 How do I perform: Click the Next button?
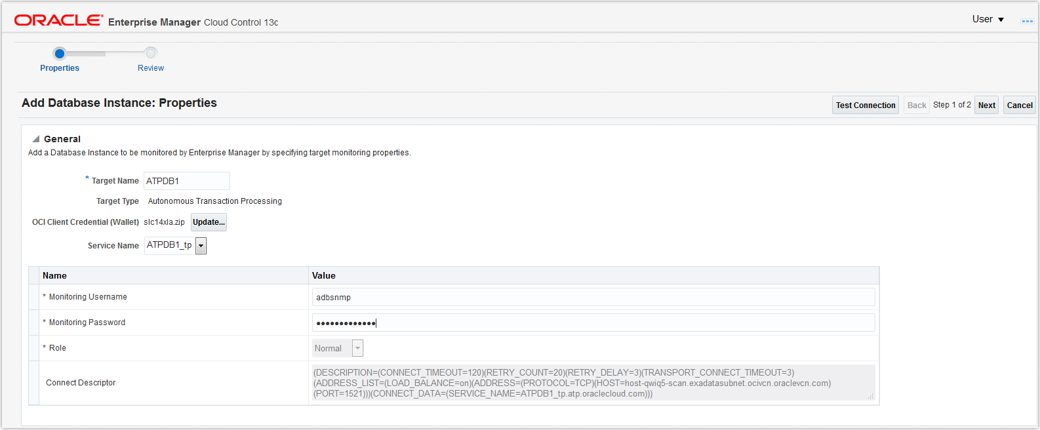pos(987,105)
